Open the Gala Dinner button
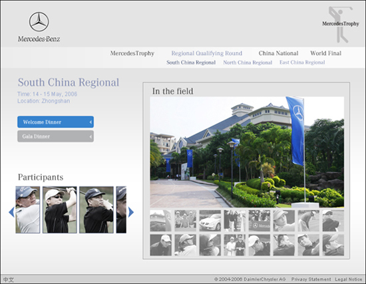 55,136
